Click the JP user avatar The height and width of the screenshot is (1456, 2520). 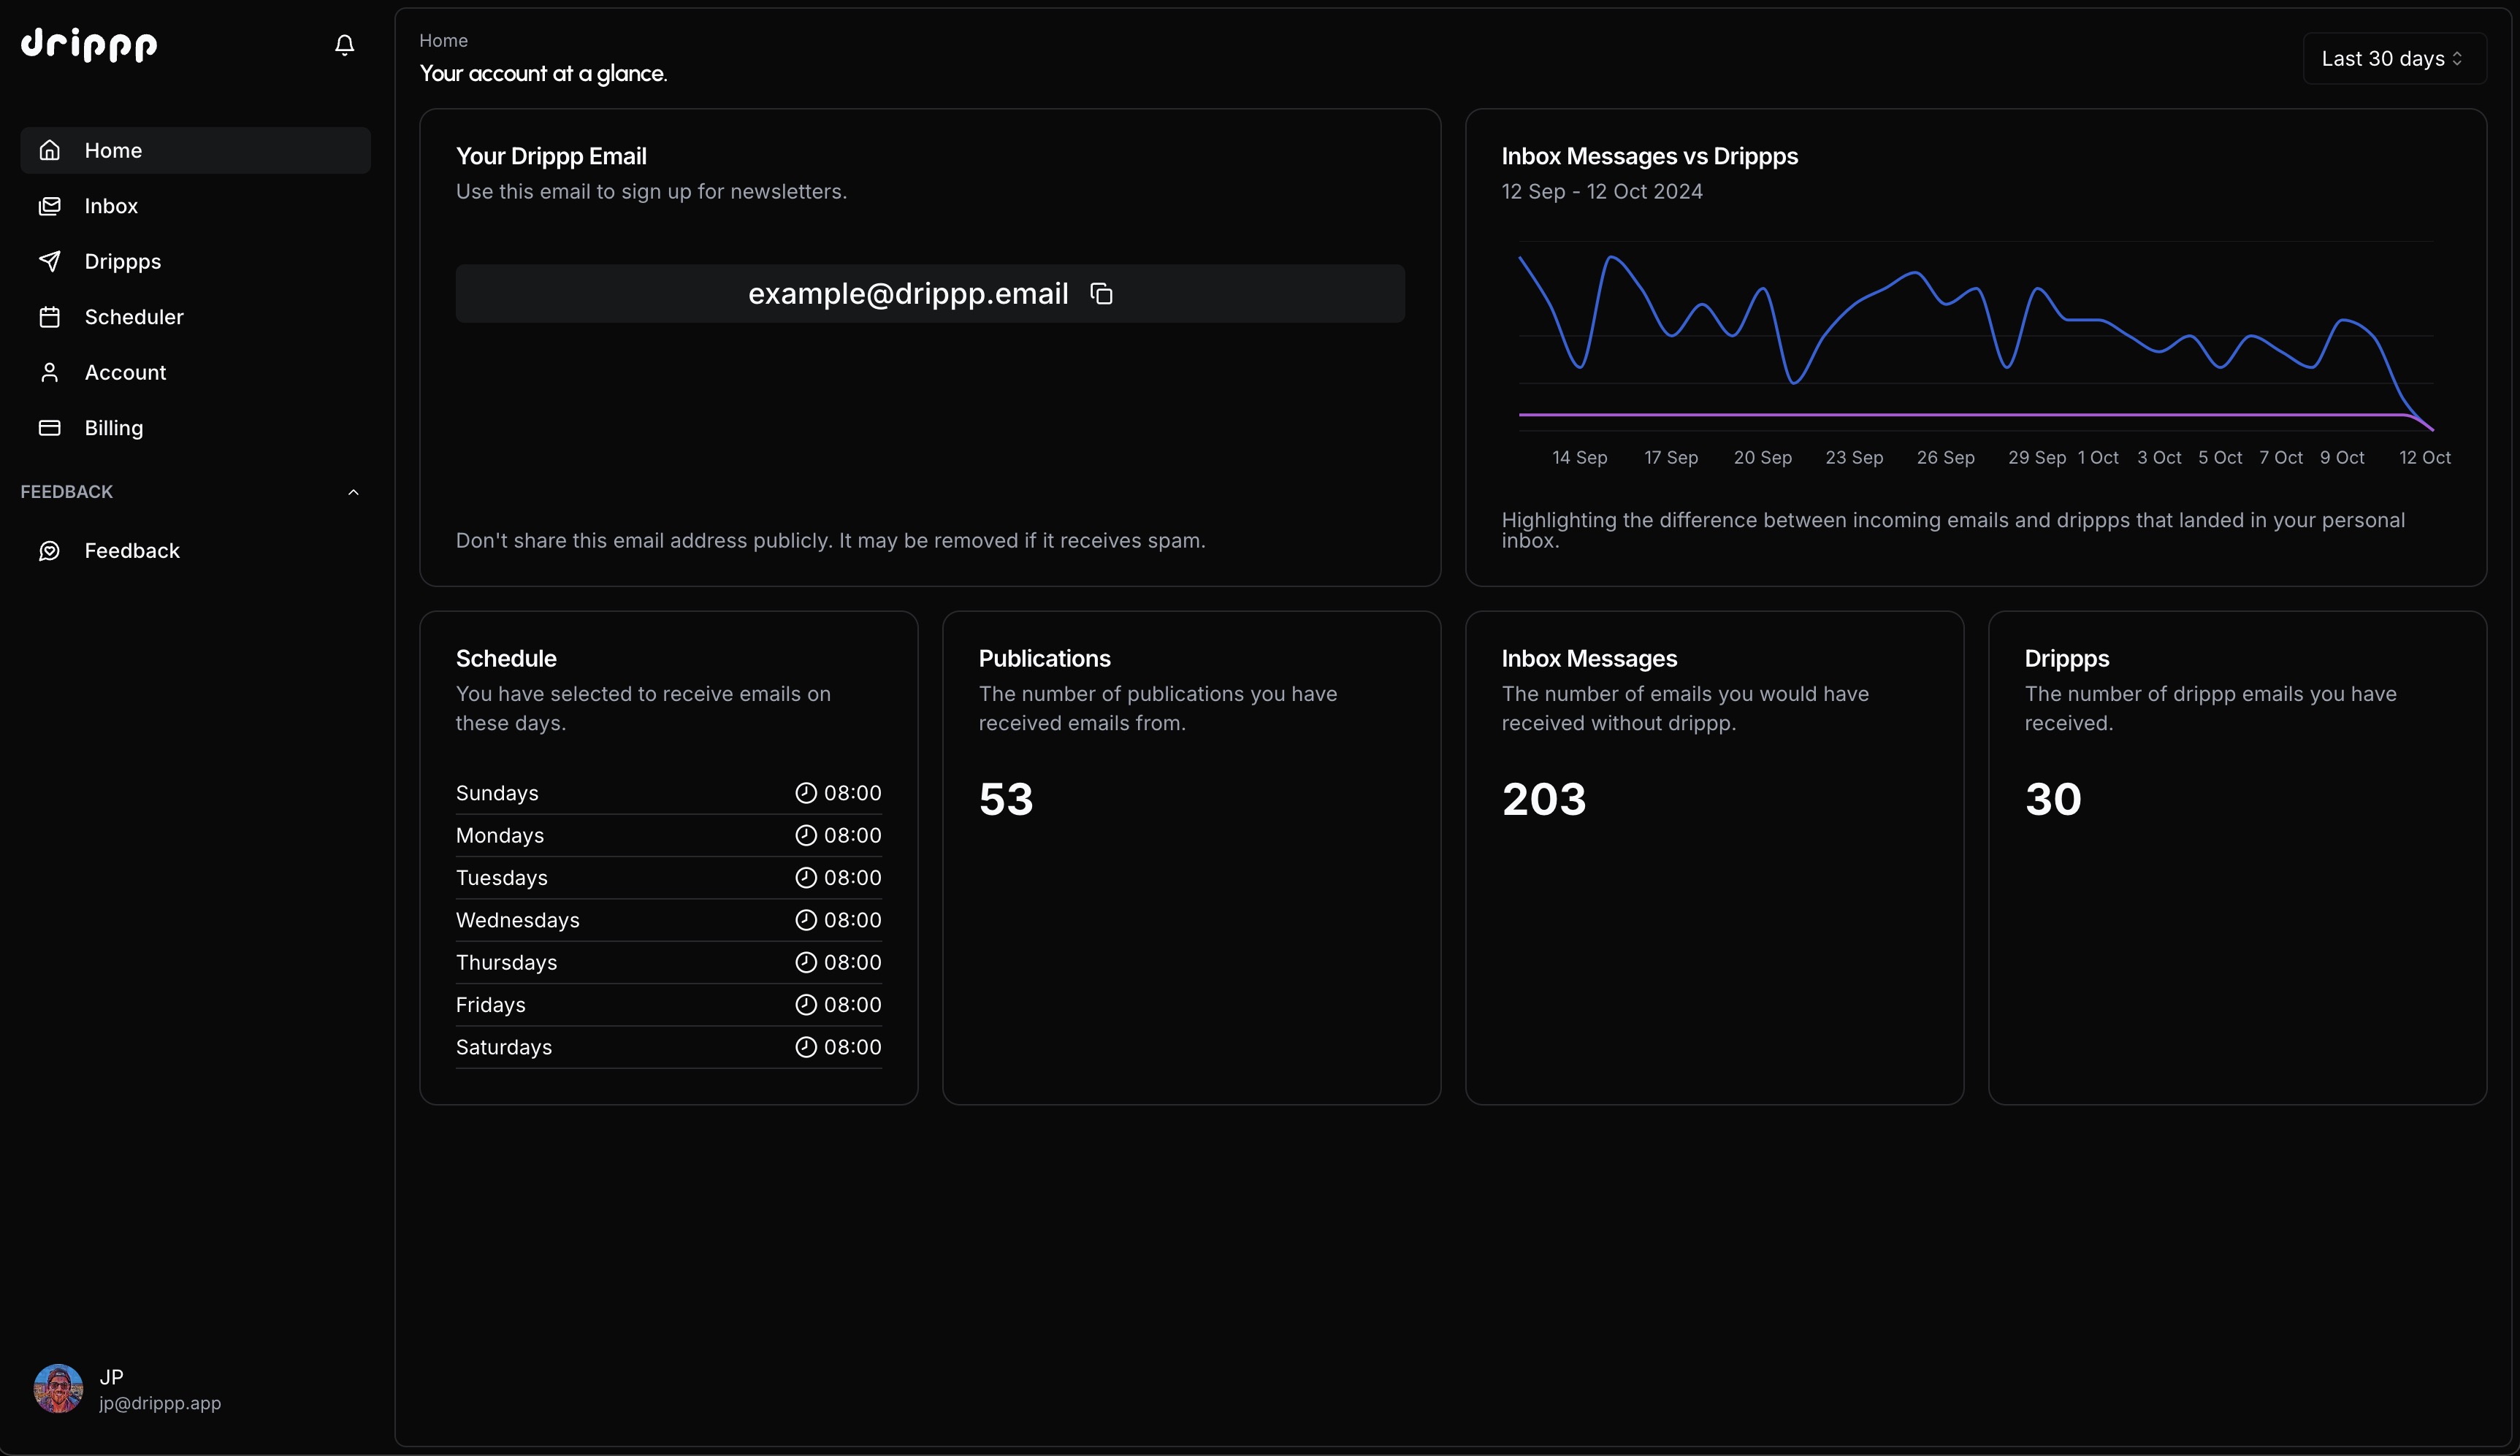pos(58,1389)
